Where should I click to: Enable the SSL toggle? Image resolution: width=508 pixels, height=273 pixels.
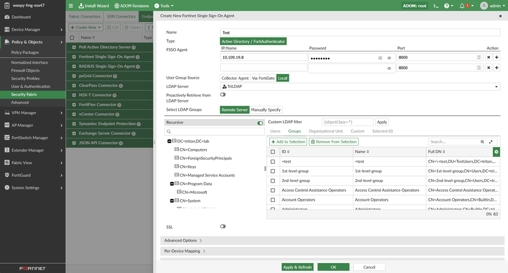(x=223, y=226)
